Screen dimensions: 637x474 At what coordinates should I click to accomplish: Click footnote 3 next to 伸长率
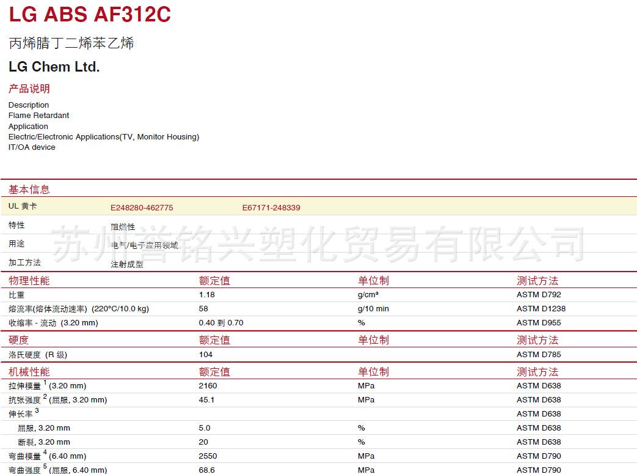(37, 411)
